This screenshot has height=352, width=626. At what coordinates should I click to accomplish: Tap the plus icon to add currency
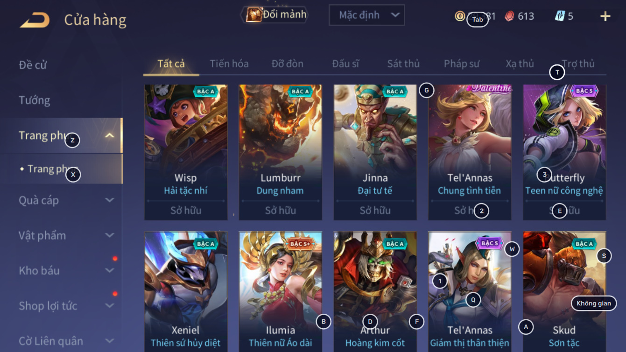605,17
